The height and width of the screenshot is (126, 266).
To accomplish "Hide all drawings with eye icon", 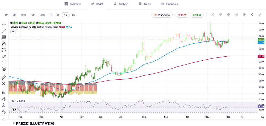I will click(4, 111).
